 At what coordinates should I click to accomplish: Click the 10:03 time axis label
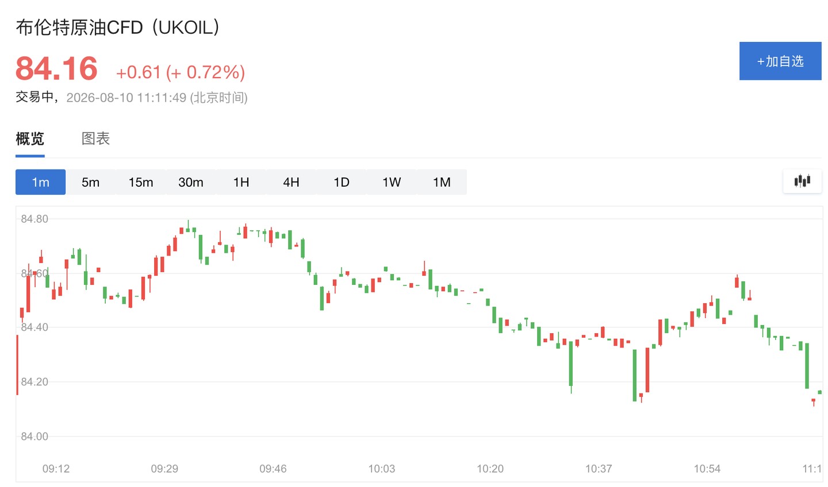click(382, 469)
